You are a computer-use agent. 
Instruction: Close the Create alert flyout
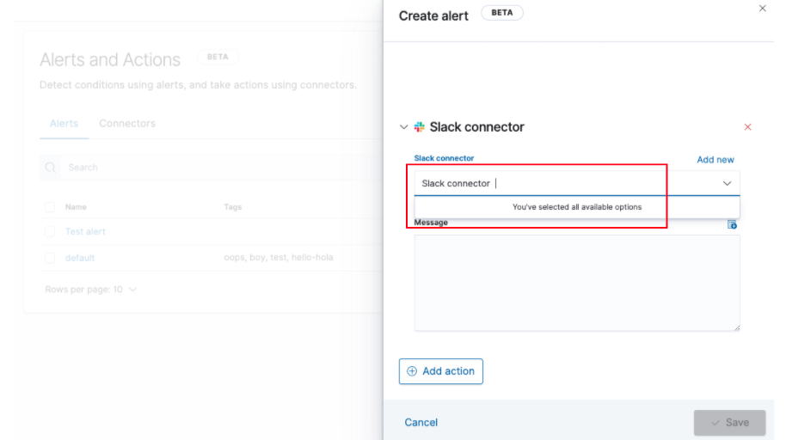pos(762,9)
